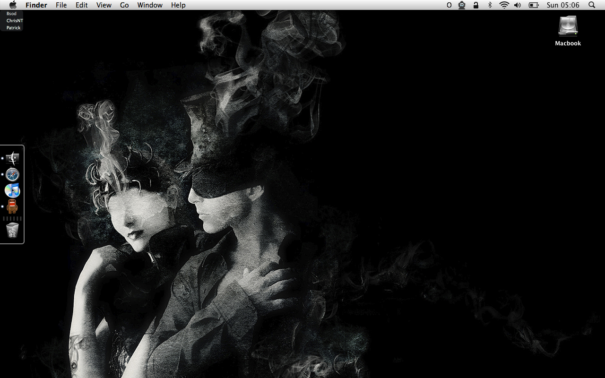605x378 pixels.
Task: Open Spotlight search magnifying glass
Action: pyautogui.click(x=592, y=5)
